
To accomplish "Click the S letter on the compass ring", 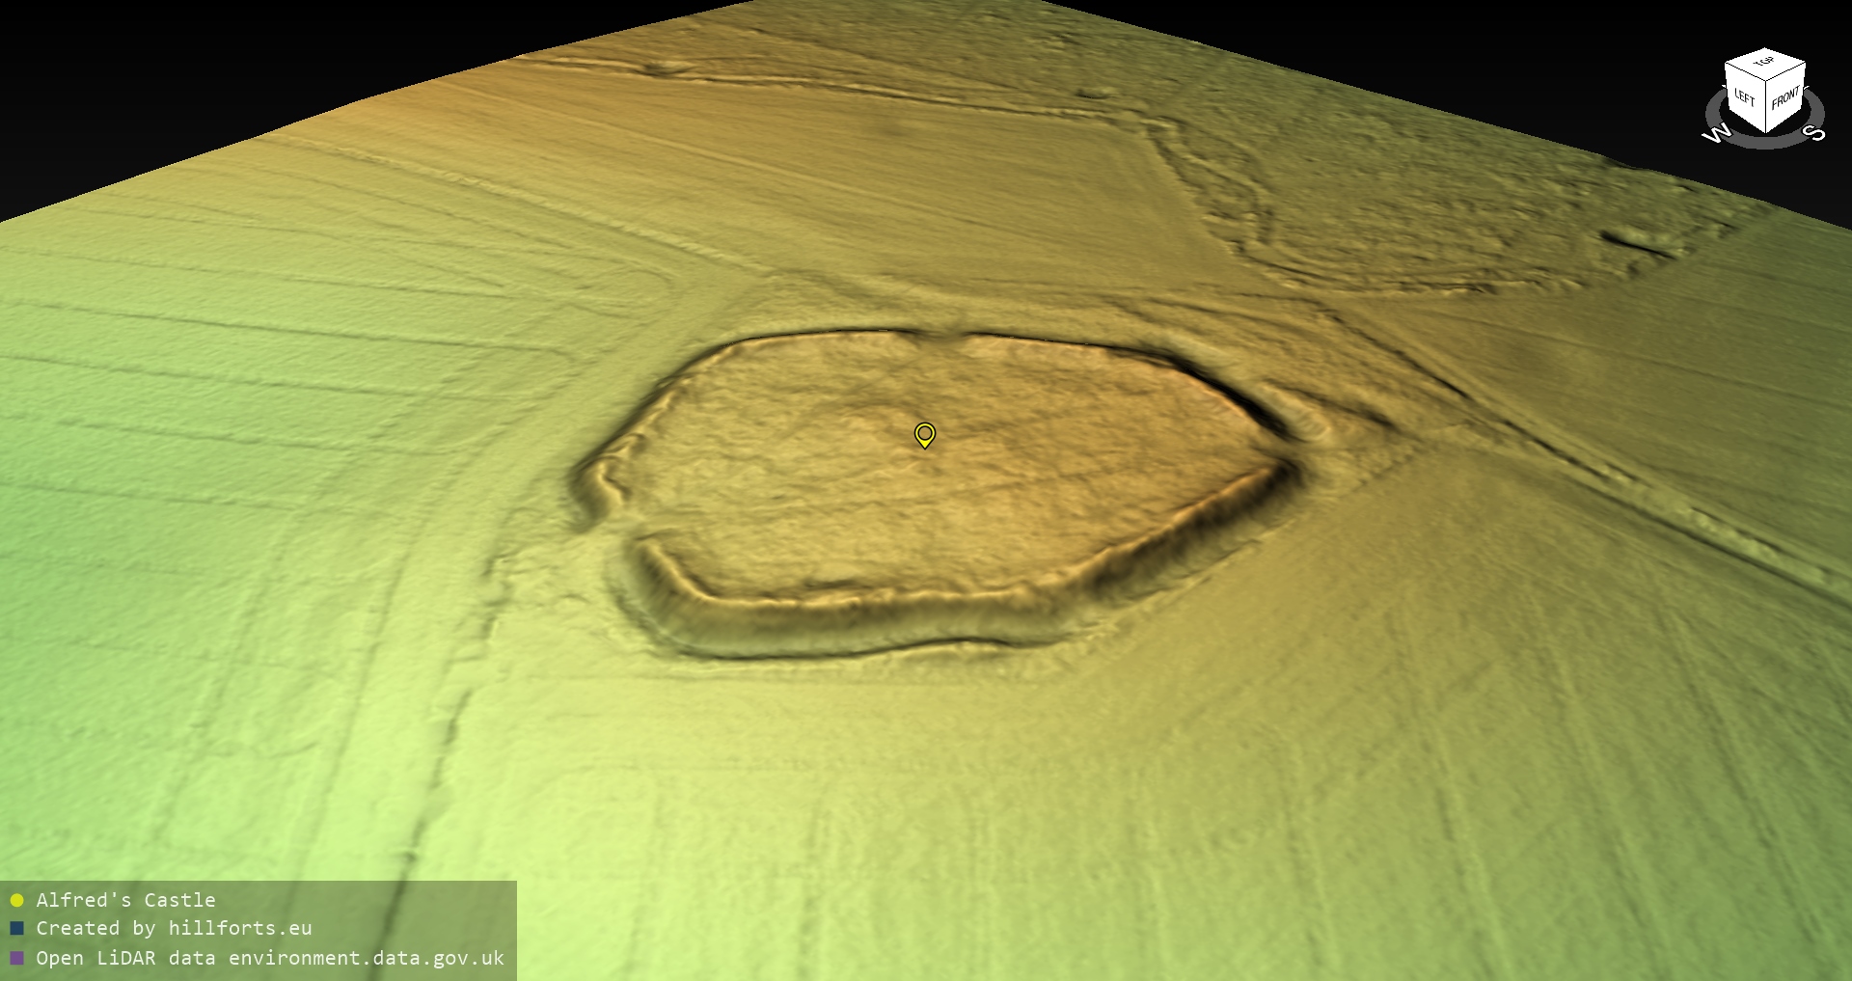I will coord(1815,133).
